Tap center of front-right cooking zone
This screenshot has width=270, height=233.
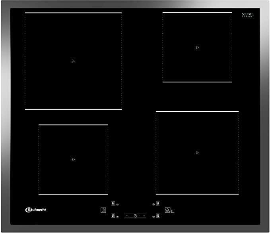pyautogui.click(x=197, y=153)
